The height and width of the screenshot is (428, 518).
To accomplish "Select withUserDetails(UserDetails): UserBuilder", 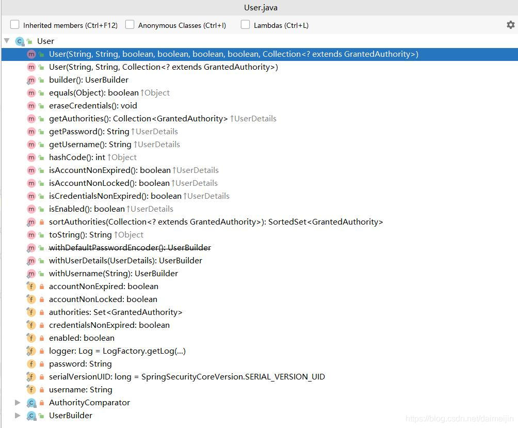I will 125,260.
